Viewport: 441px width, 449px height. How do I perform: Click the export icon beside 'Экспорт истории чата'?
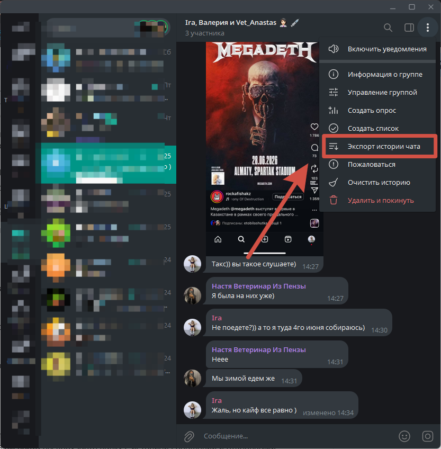(x=334, y=147)
